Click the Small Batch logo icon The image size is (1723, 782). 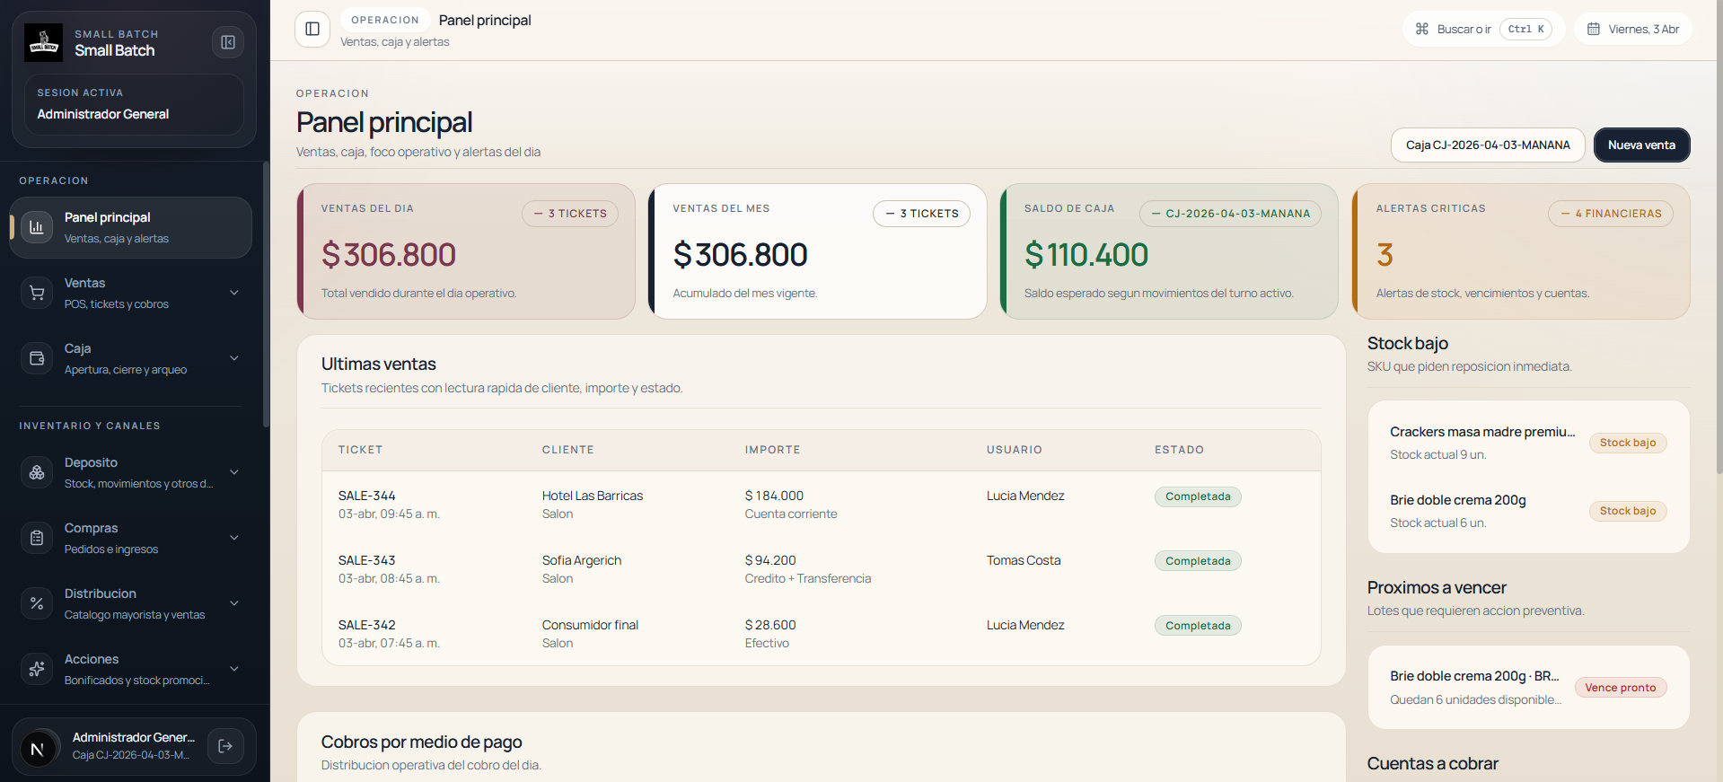[43, 42]
